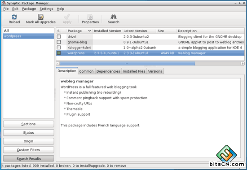Screen dimensions: 247x170
Task: Click the Custom Filters button
Action: [x=28, y=150]
